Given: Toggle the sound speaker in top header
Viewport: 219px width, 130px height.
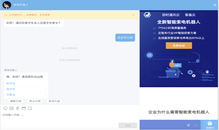Looking at the screenshot, I should click(215, 5).
